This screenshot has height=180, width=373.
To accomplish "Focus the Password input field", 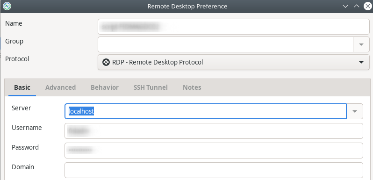I will click(214, 151).
